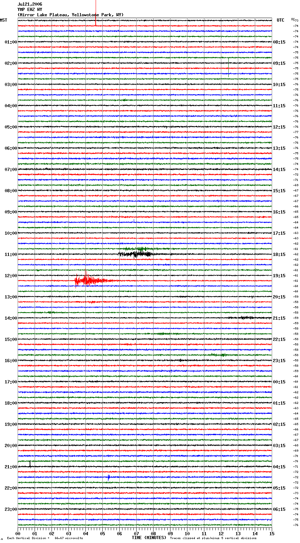Select the 16:15 UTC time label
The image size is (300, 543).
(279, 212)
